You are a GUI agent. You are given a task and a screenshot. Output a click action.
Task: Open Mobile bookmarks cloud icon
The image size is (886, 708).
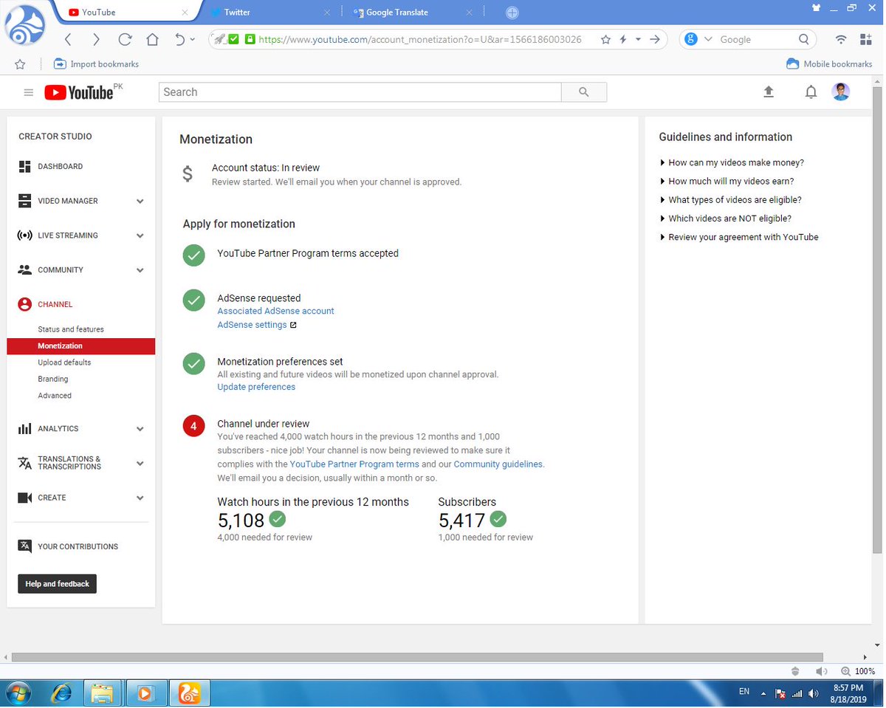tap(792, 64)
